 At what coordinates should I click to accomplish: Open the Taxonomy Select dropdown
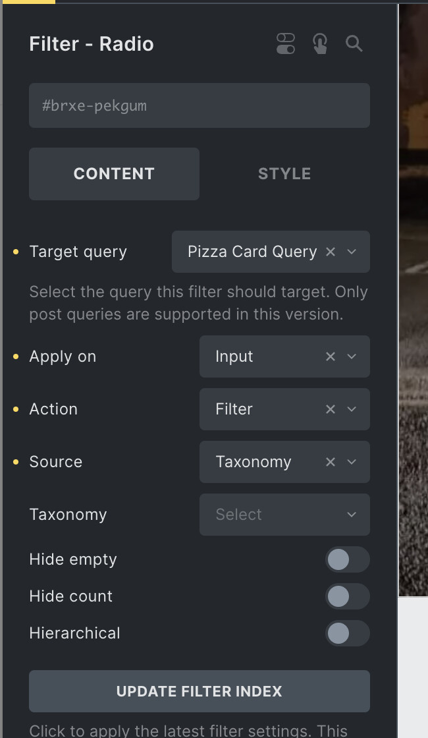(284, 515)
